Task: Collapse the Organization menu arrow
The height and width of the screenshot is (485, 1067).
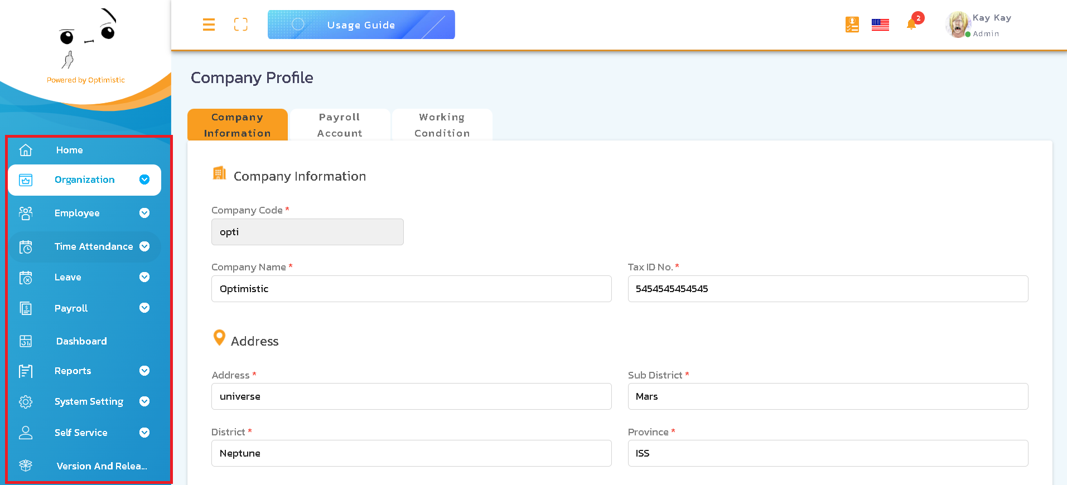Action: click(x=144, y=180)
